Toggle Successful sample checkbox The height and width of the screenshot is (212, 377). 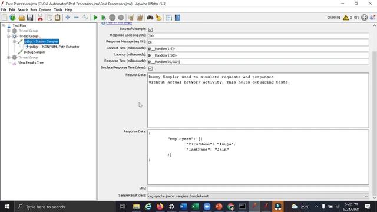pyautogui.click(x=151, y=29)
